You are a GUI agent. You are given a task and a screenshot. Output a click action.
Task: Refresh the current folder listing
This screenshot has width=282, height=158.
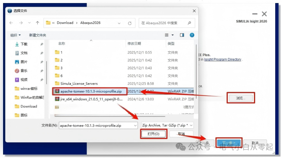pyautogui.click(x=130, y=23)
